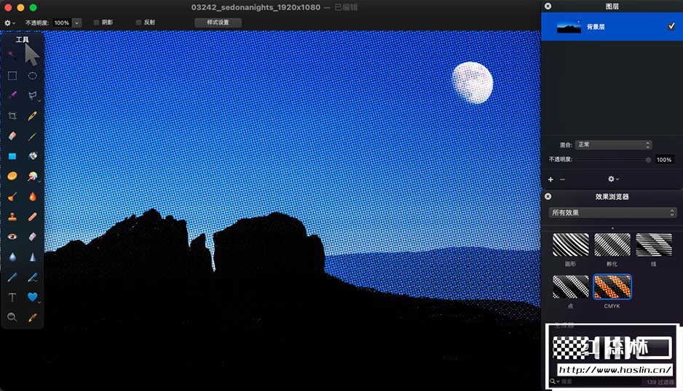
Task: Select the Freeform Pen tool
Action: pyautogui.click(x=33, y=277)
